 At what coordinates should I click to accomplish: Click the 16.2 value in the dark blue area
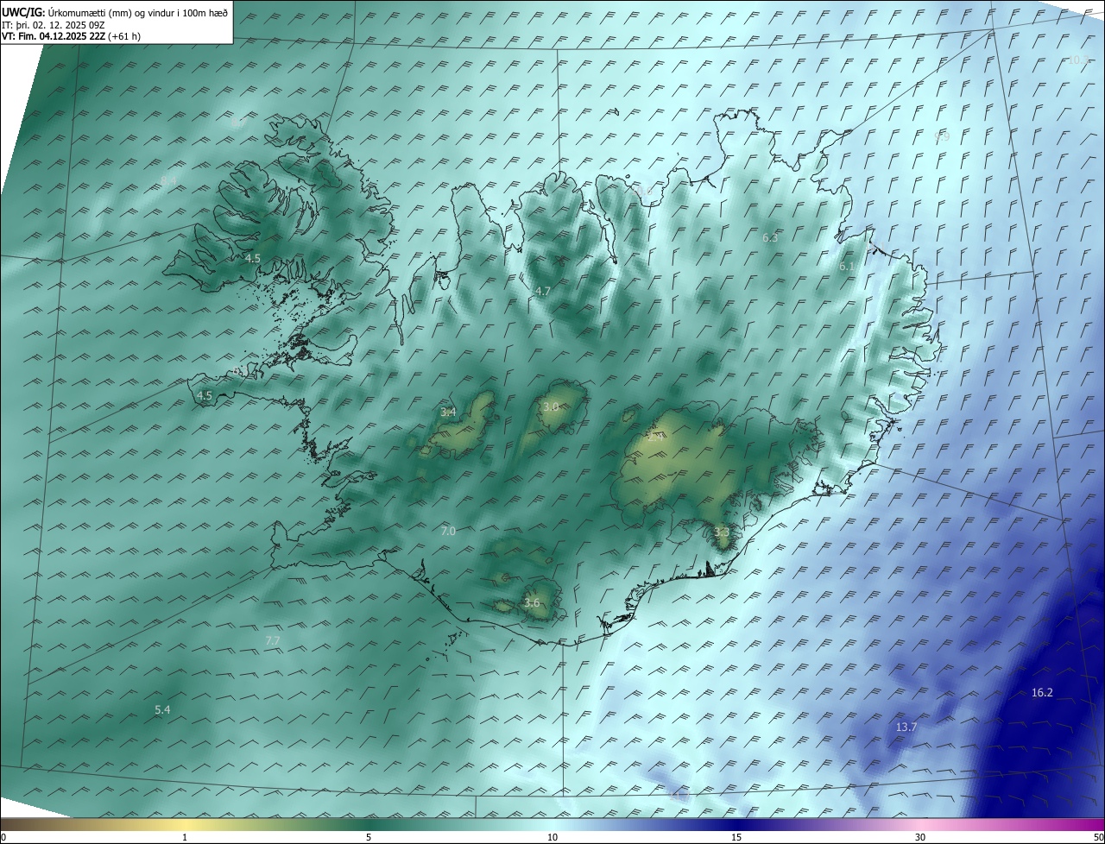1042,692
